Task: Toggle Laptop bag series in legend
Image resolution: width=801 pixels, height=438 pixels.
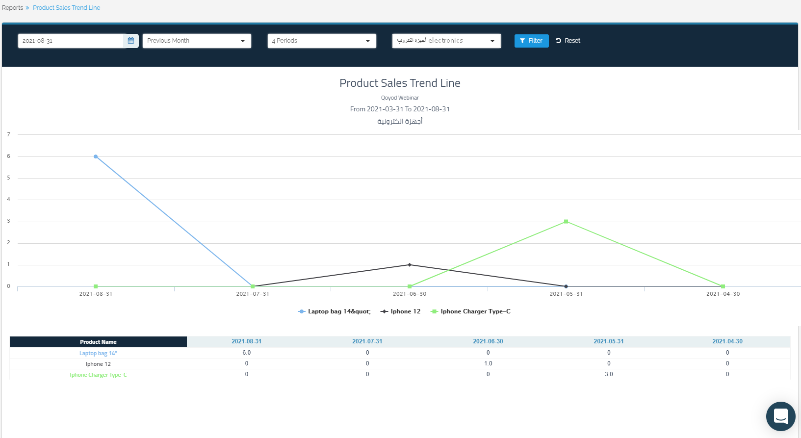Action: (338, 311)
